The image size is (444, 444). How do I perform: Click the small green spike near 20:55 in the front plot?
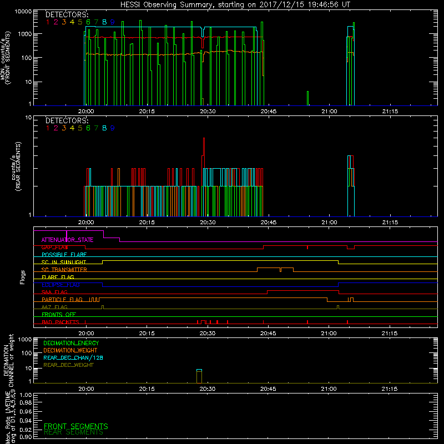point(307,98)
